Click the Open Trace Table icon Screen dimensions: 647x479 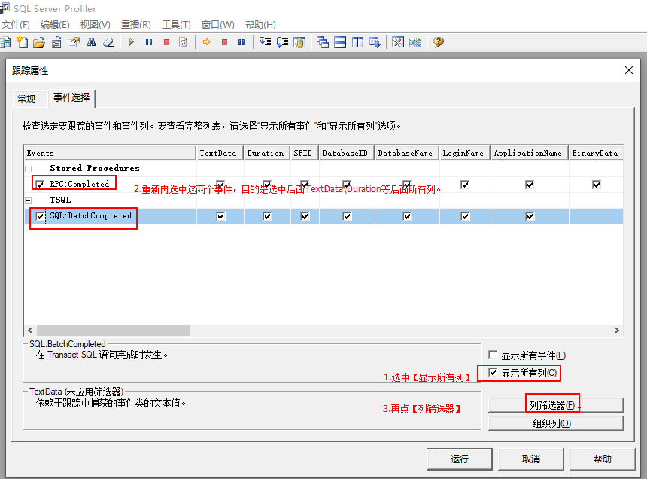tap(56, 42)
